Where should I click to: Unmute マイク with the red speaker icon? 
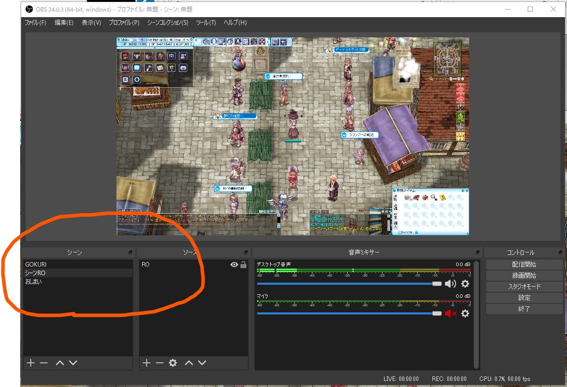click(451, 313)
